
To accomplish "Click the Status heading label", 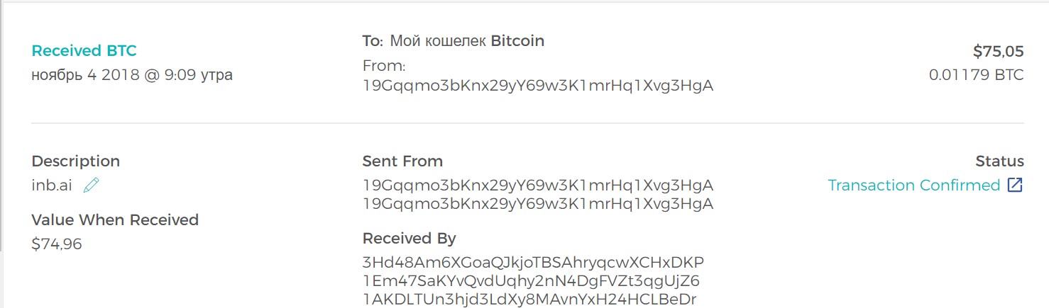I will pos(1000,161).
